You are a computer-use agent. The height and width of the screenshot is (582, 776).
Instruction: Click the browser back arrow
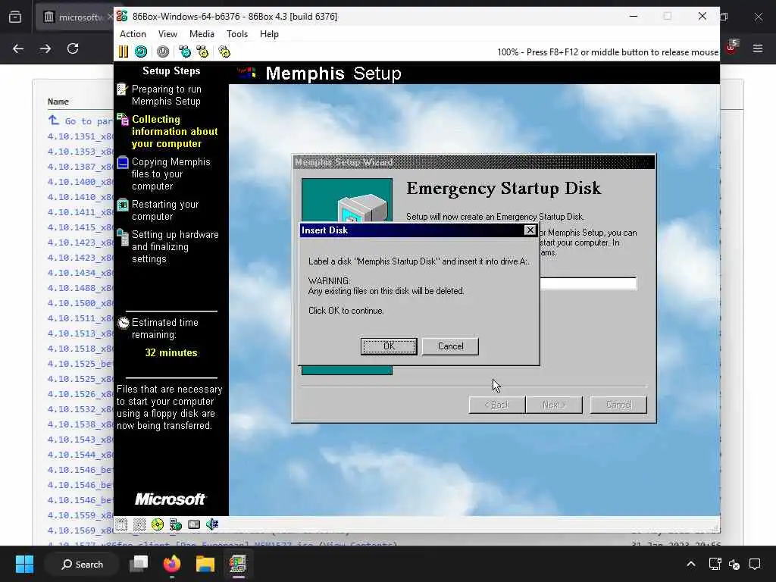[x=18, y=48]
